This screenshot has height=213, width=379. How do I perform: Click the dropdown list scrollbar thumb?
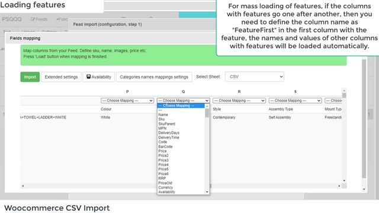click(207, 113)
